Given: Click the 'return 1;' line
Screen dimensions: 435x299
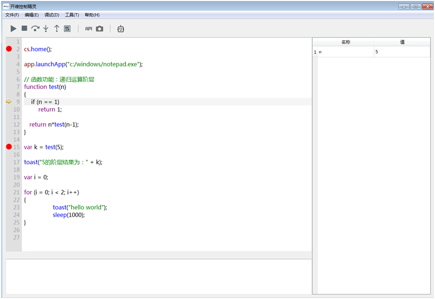Looking at the screenshot, I should 50,109.
